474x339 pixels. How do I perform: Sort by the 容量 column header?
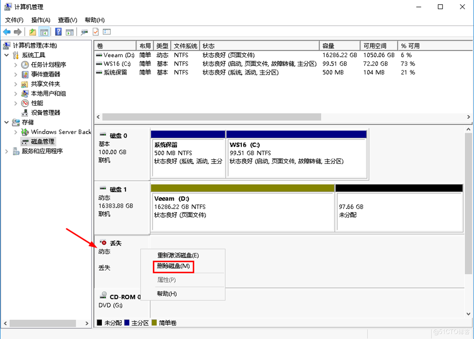click(x=340, y=46)
